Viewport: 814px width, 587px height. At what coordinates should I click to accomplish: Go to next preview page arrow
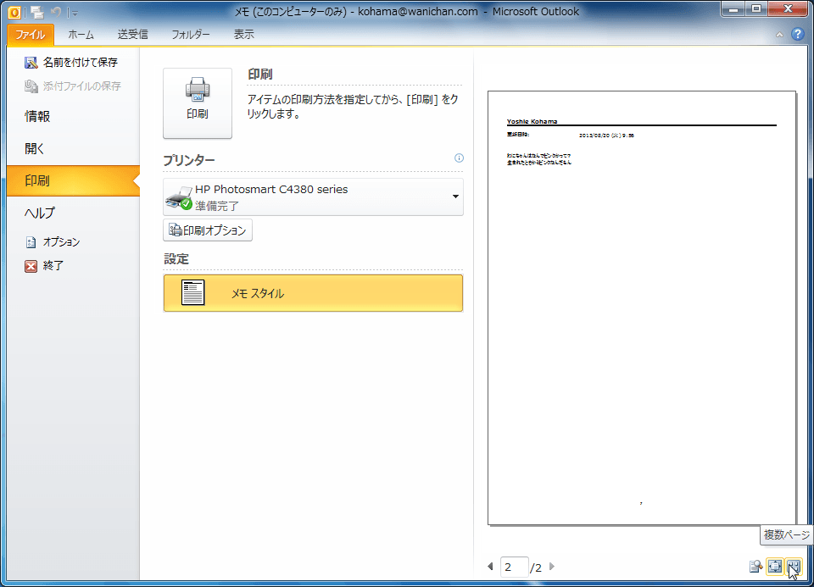tap(552, 567)
